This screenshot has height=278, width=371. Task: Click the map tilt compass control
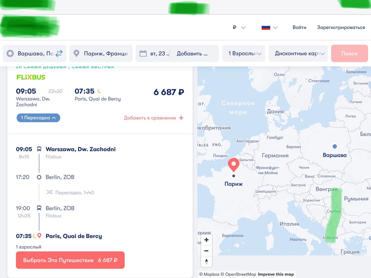tap(207, 261)
